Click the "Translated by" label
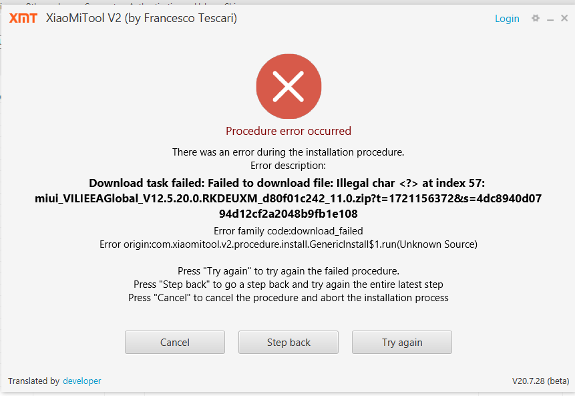The image size is (575, 396). tap(33, 381)
